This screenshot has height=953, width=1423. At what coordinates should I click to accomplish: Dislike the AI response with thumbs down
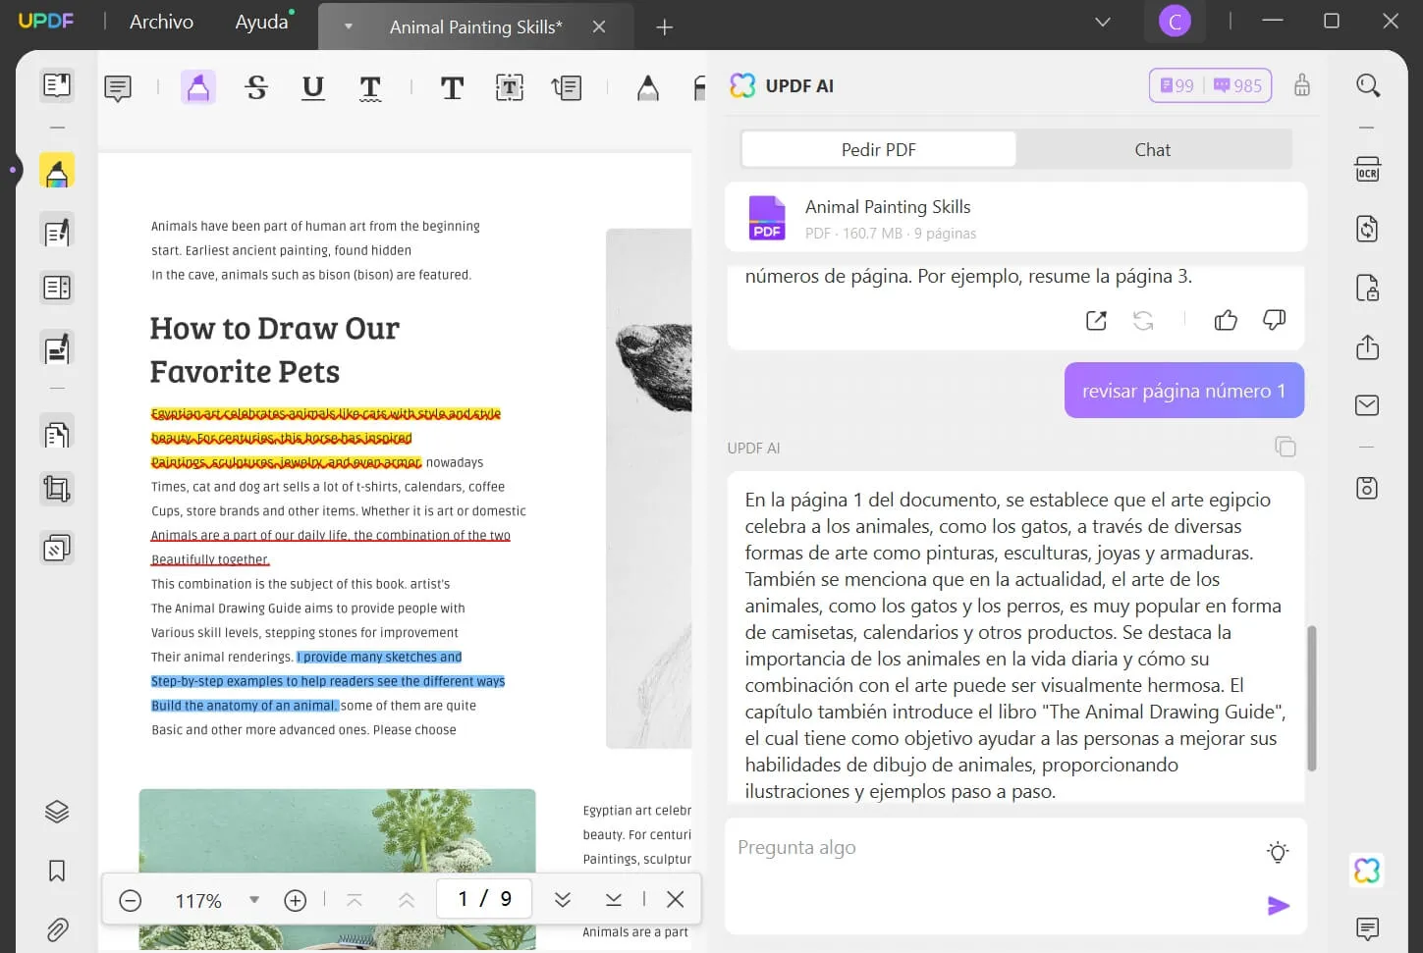click(x=1274, y=320)
